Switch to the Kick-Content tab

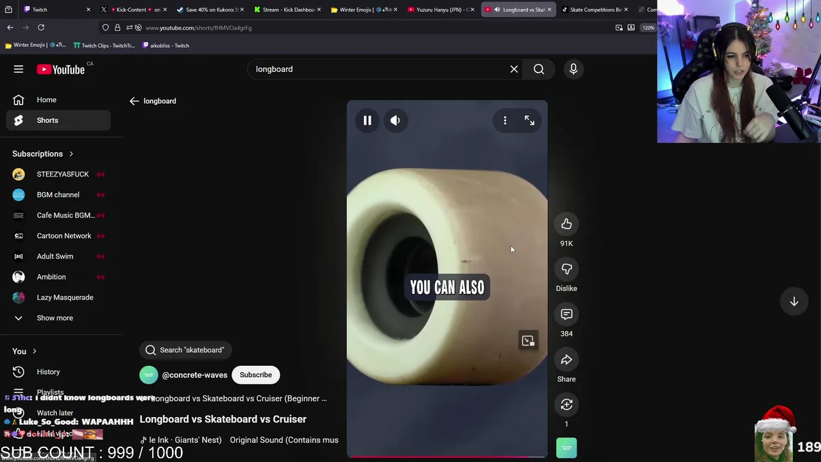tap(135, 10)
